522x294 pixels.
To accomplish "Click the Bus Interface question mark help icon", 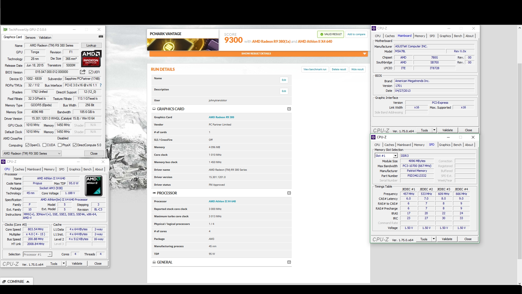I will [x=101, y=85].
